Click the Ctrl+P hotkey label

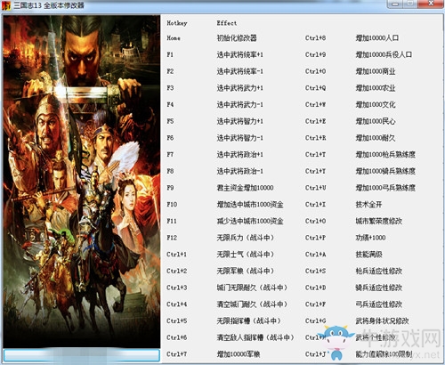point(315,238)
